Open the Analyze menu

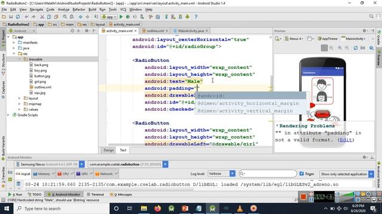click(64, 10)
